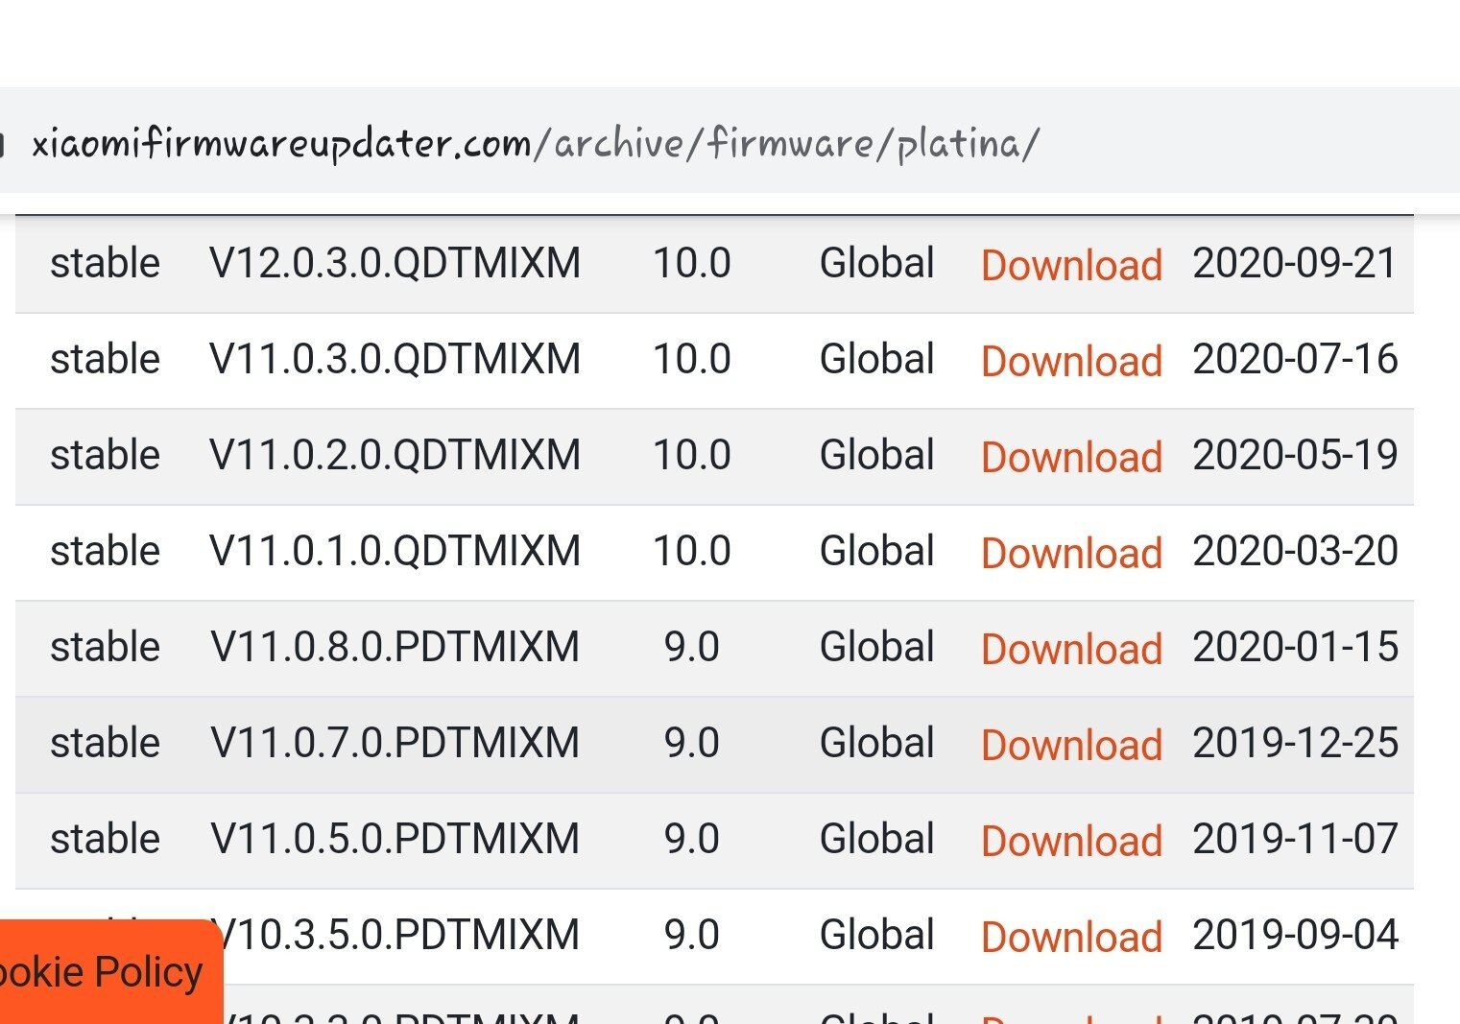
Task: Click date 2020-03-20
Action: pyautogui.click(x=1295, y=551)
